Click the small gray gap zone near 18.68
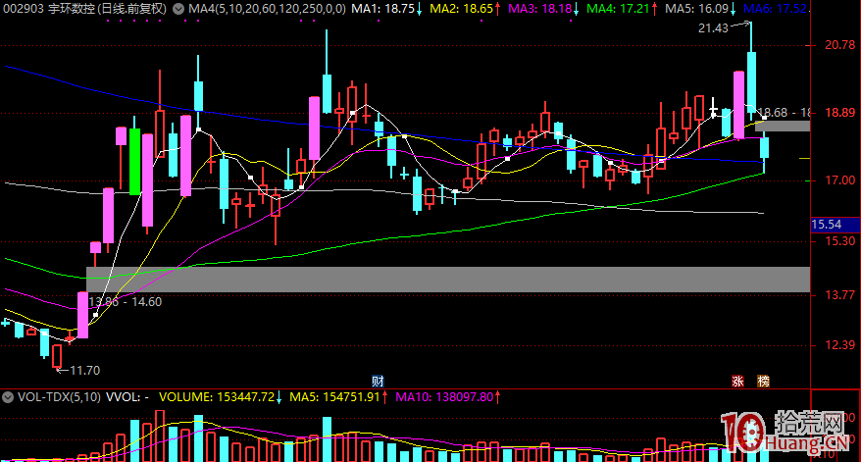Screen dimensions: 861x462 pos(782,126)
